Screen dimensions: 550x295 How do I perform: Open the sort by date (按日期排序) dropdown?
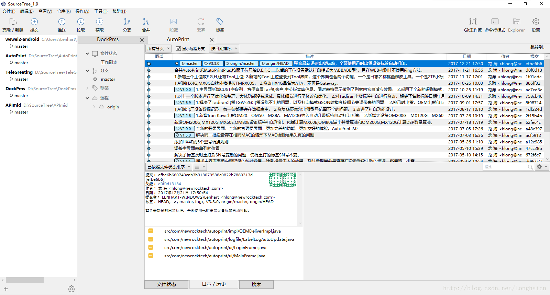pos(224,49)
